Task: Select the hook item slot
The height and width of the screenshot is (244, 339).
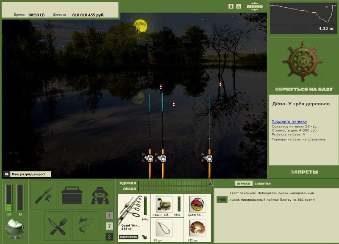Action: (164, 228)
